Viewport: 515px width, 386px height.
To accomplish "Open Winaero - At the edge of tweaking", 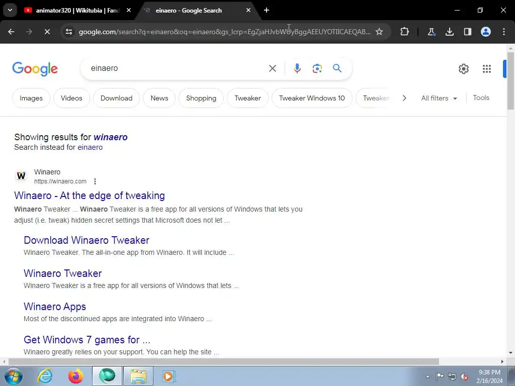I will coord(90,196).
